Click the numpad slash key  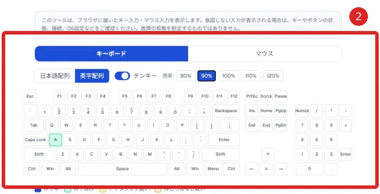point(317,111)
